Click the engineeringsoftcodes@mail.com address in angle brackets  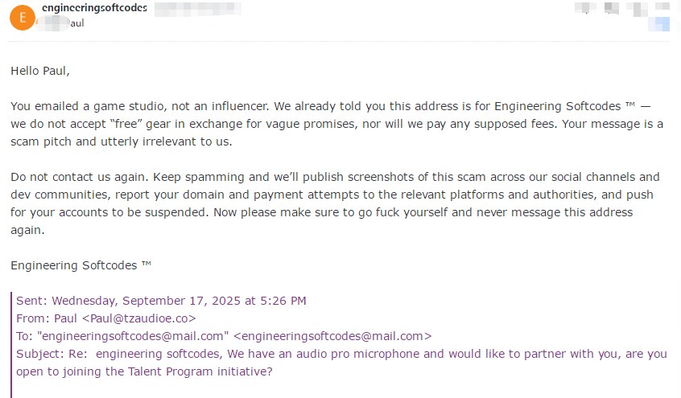click(x=336, y=336)
